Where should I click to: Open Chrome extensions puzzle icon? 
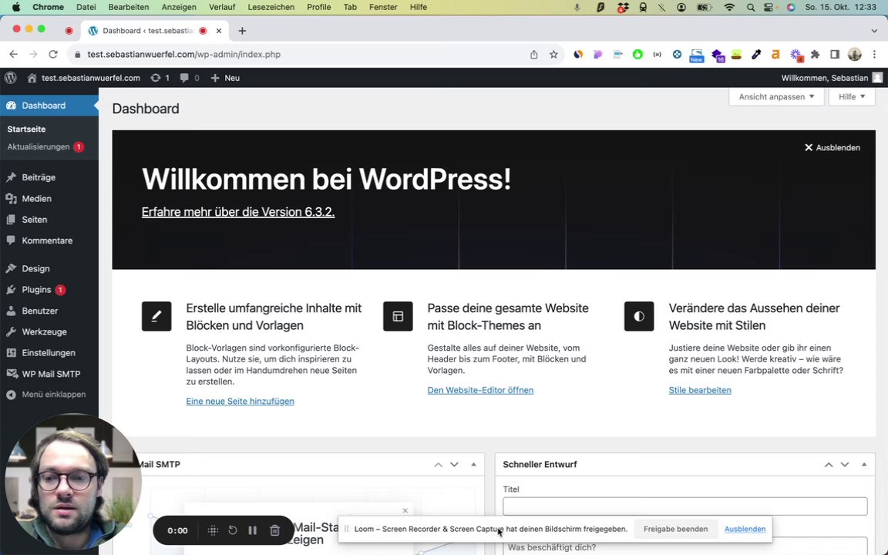[815, 55]
